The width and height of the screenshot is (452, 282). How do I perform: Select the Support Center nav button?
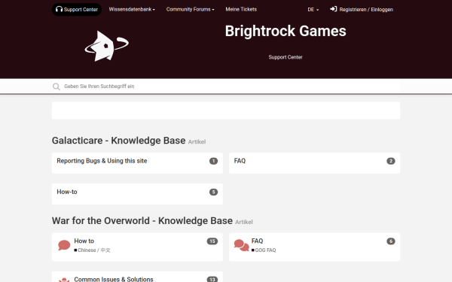tap(77, 10)
